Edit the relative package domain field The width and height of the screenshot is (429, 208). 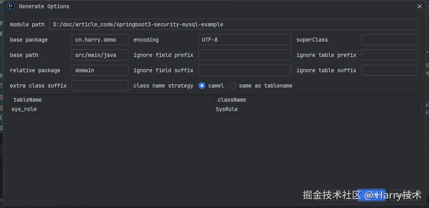tap(100, 70)
